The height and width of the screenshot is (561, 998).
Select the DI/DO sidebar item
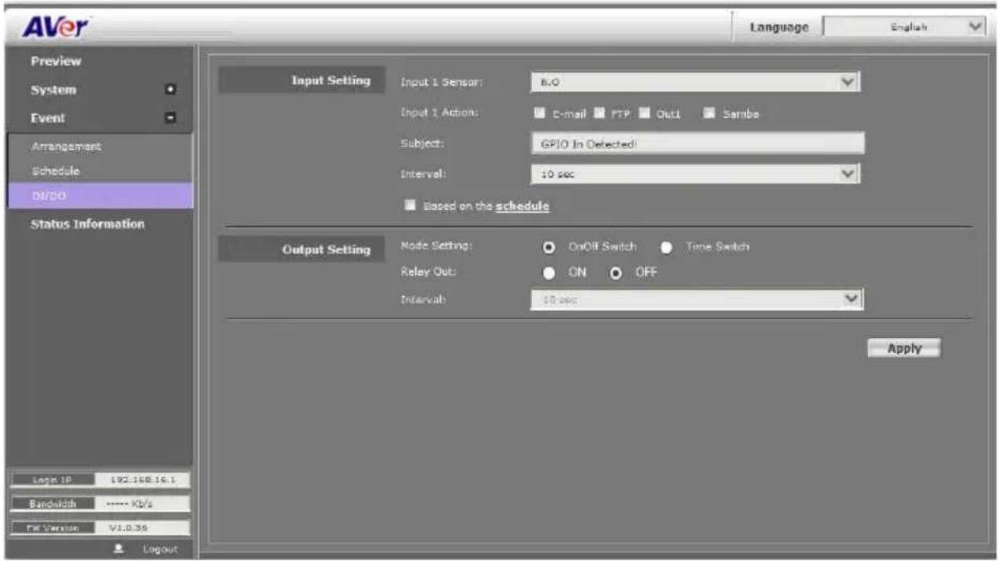[98, 195]
